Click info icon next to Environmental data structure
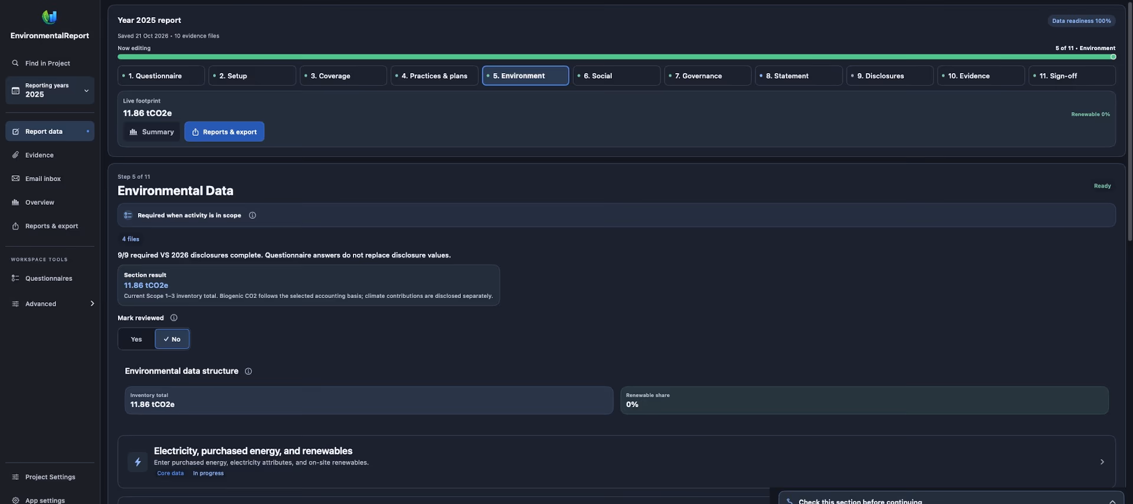 248,371
